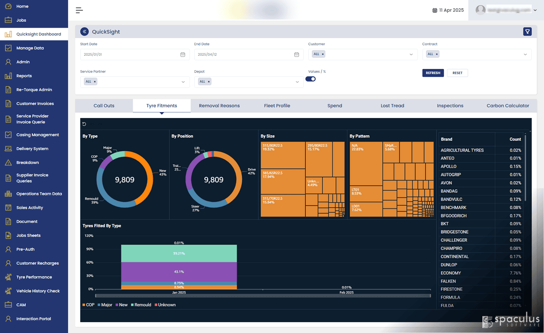Open Start Date calendar picker icon
The height and width of the screenshot is (333, 544).
coord(183,54)
